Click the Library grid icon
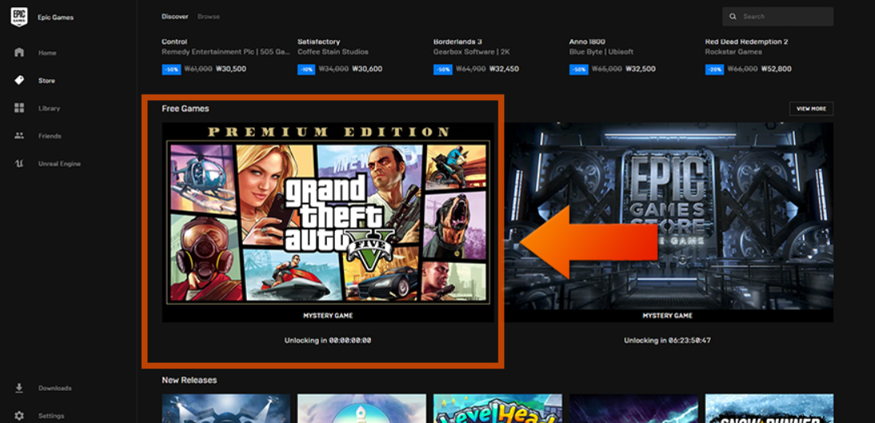Screen dimensions: 875x423 pos(19,108)
